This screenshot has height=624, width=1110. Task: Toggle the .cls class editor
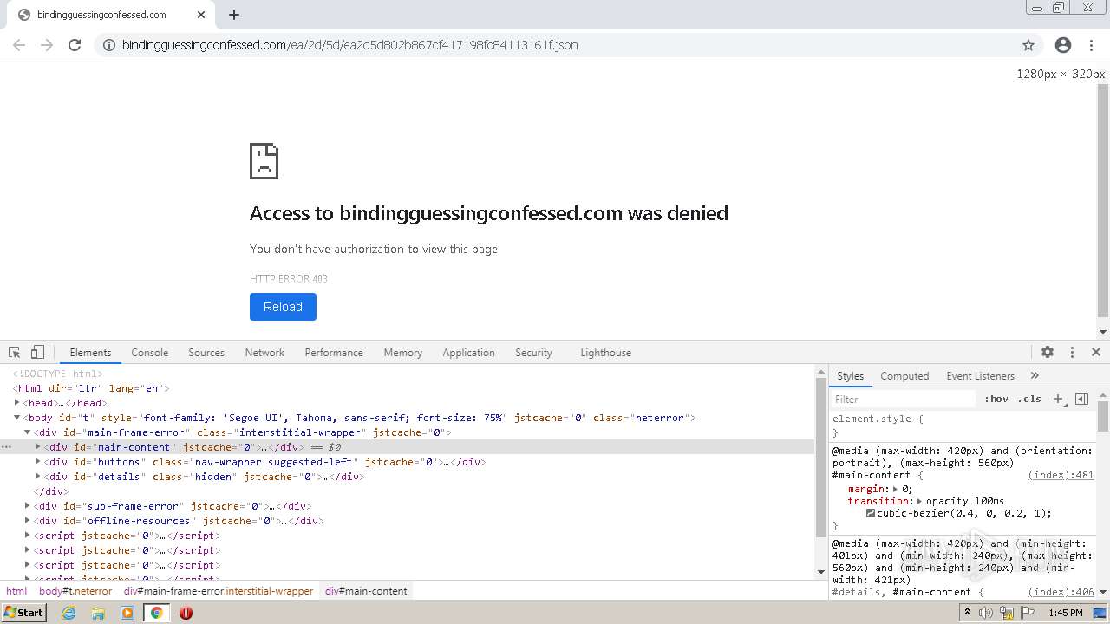click(x=1029, y=400)
